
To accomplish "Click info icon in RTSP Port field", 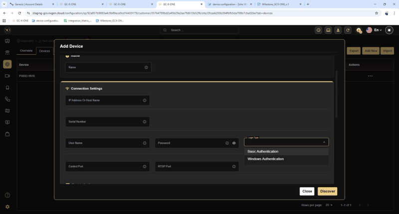I will point(234,167).
